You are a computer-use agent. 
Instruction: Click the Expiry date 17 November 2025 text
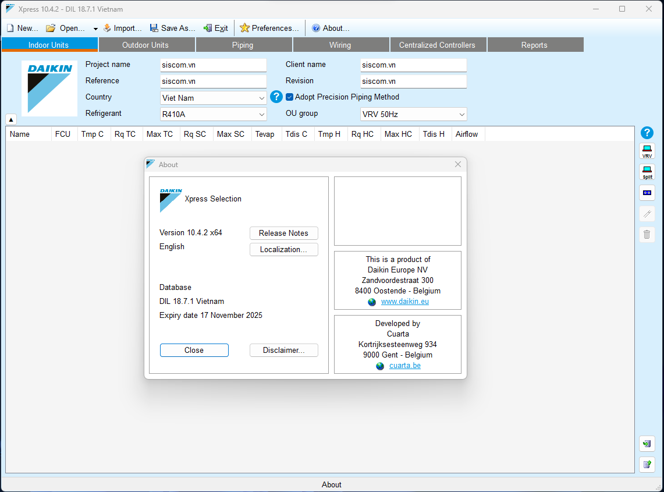click(x=211, y=315)
